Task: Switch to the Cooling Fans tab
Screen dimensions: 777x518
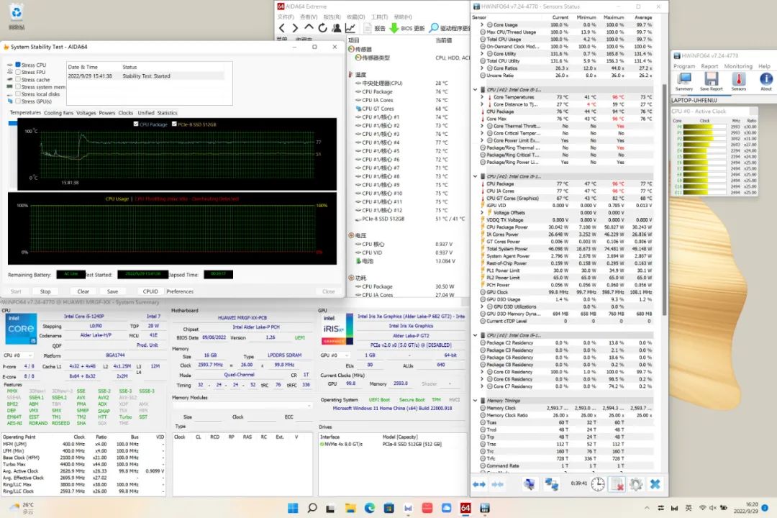Action: (58, 113)
